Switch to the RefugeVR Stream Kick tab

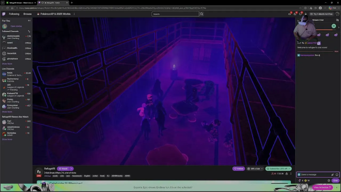(21, 3)
